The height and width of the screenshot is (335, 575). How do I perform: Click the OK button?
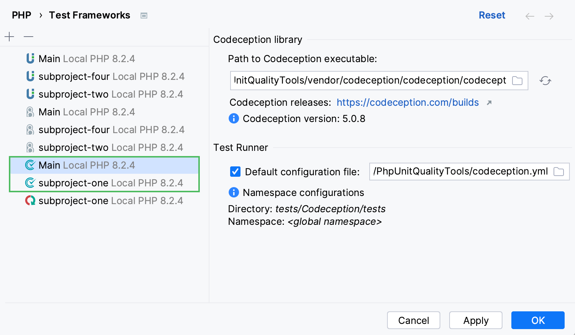pyautogui.click(x=538, y=320)
